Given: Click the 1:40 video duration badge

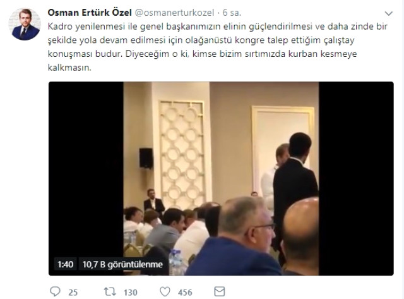Looking at the screenshot, I should (65, 264).
